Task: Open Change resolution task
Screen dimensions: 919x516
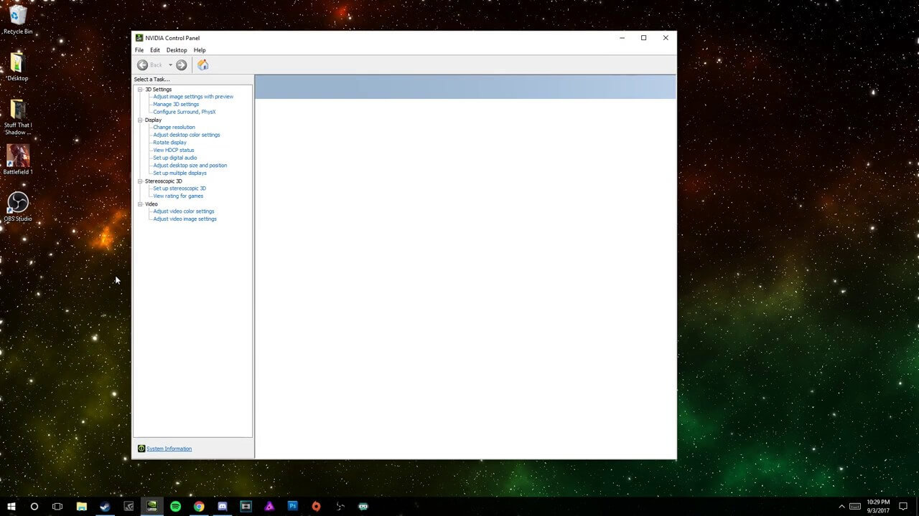Action: click(x=174, y=128)
